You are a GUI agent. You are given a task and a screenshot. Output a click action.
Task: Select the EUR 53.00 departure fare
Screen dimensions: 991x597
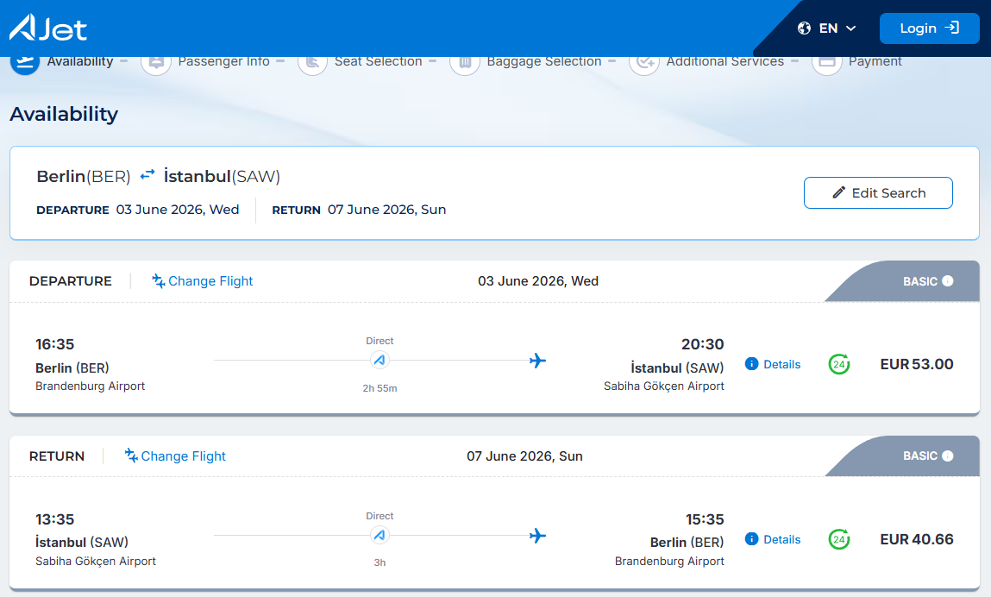[917, 364]
